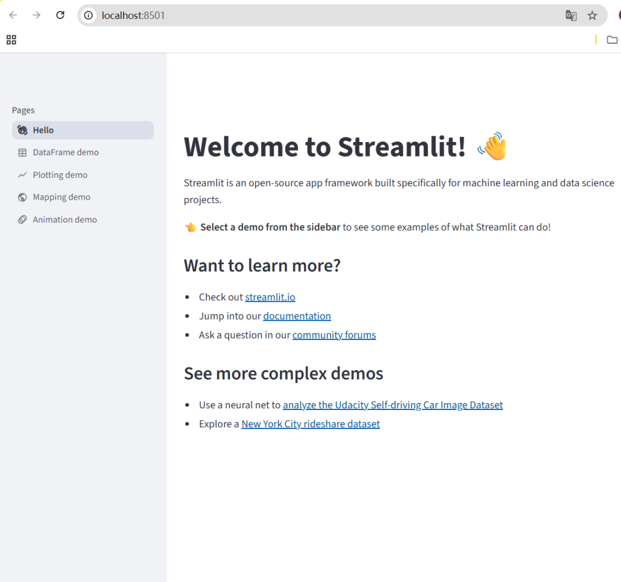Image resolution: width=621 pixels, height=582 pixels.
Task: Click the spreadsheet icon beside DataFrame demo
Action: tap(22, 152)
